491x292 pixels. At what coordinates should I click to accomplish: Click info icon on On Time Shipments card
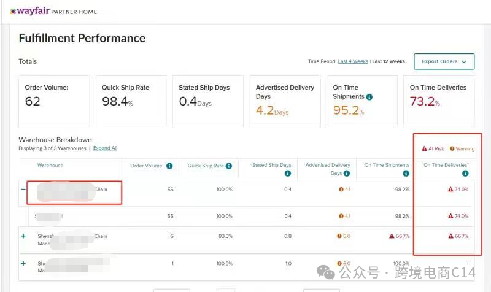[369, 97]
